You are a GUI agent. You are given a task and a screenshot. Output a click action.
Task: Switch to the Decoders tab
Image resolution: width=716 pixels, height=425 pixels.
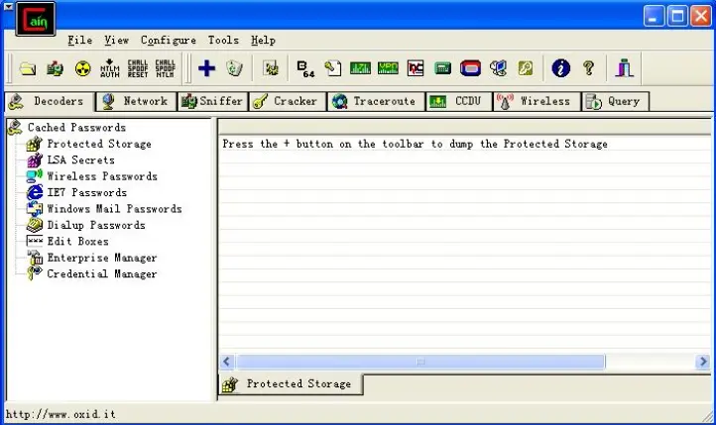tap(50, 101)
